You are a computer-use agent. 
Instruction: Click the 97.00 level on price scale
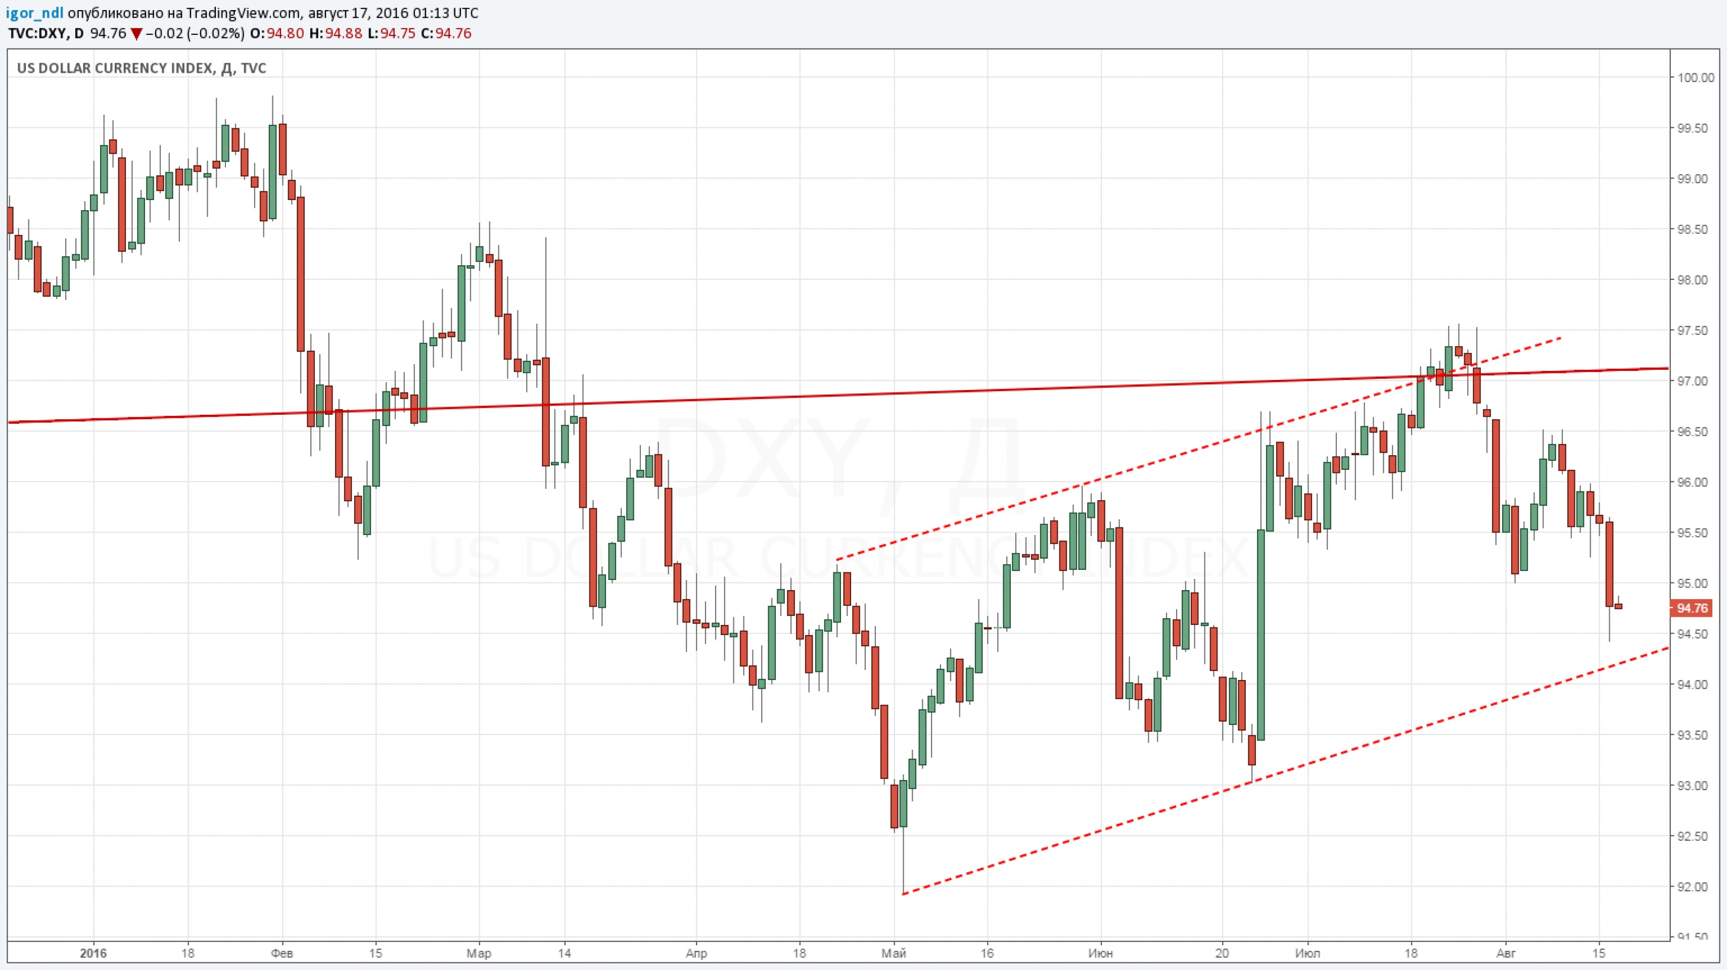1692,381
